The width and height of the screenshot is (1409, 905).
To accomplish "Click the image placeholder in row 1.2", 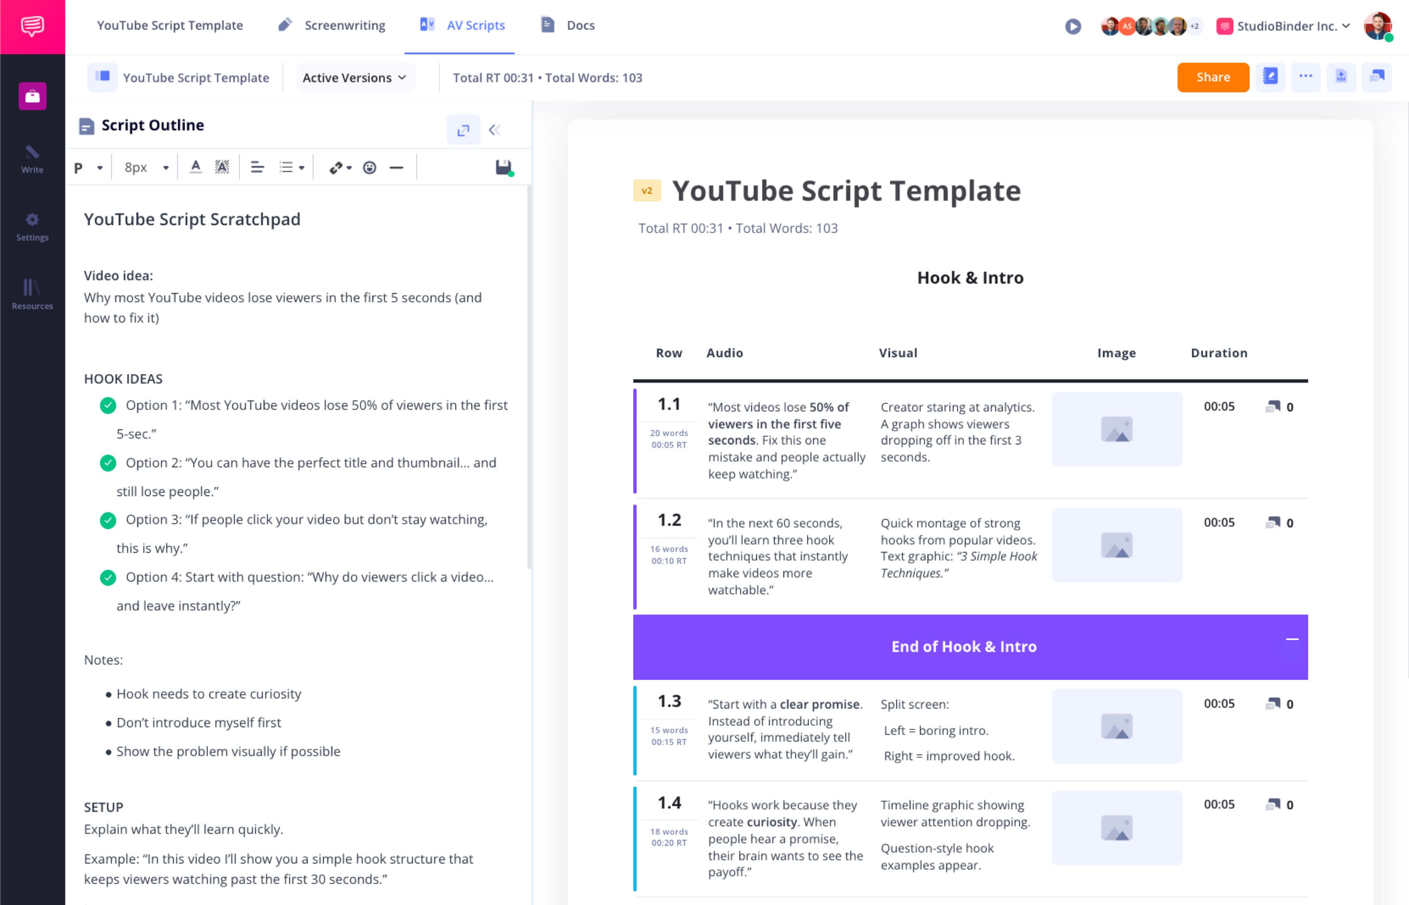I will (x=1116, y=545).
